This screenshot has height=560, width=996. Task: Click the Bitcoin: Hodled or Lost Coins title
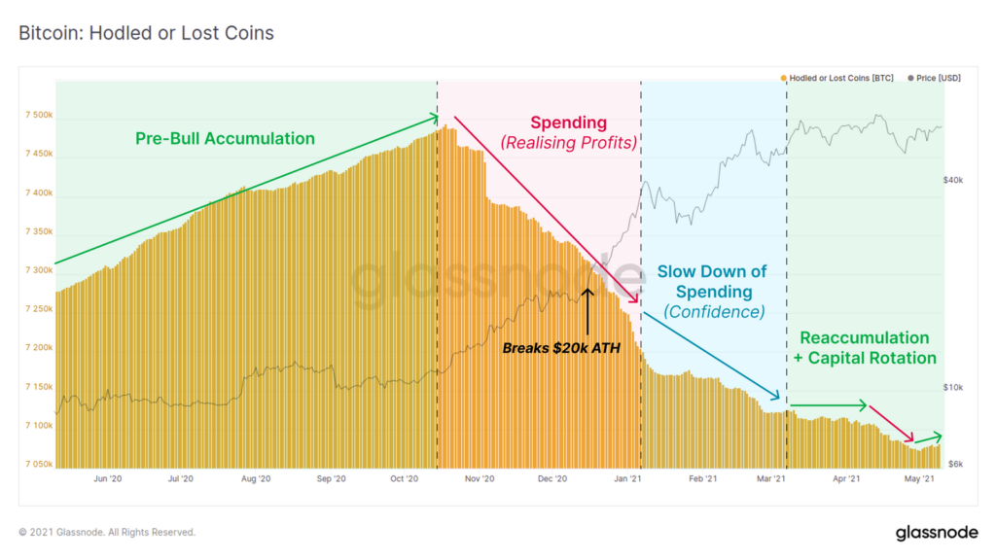tap(146, 33)
